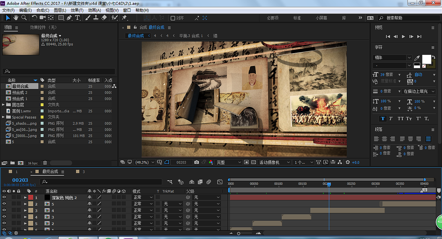
Task: Click the 16 bpc color depth button
Action: (33, 163)
